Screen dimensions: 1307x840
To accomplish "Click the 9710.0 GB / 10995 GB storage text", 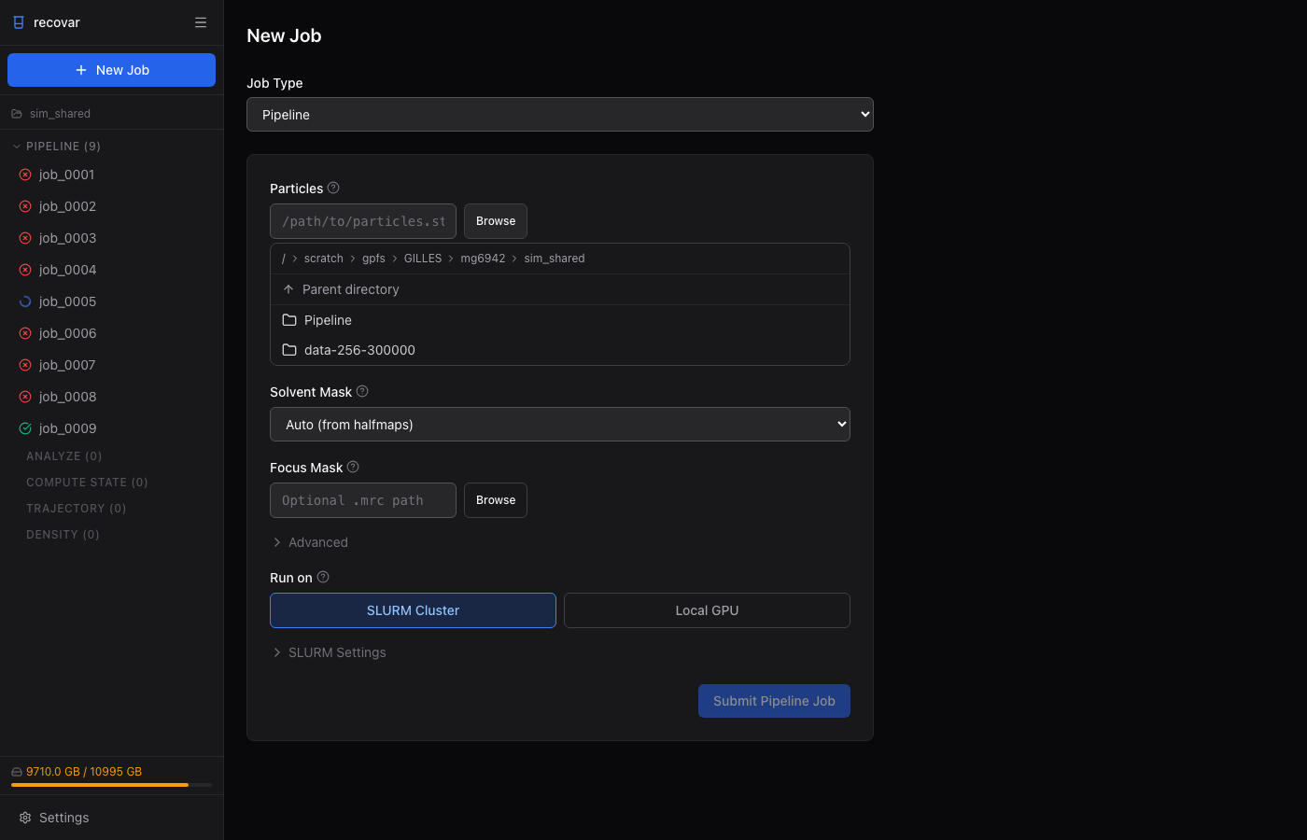I will (x=84, y=772).
